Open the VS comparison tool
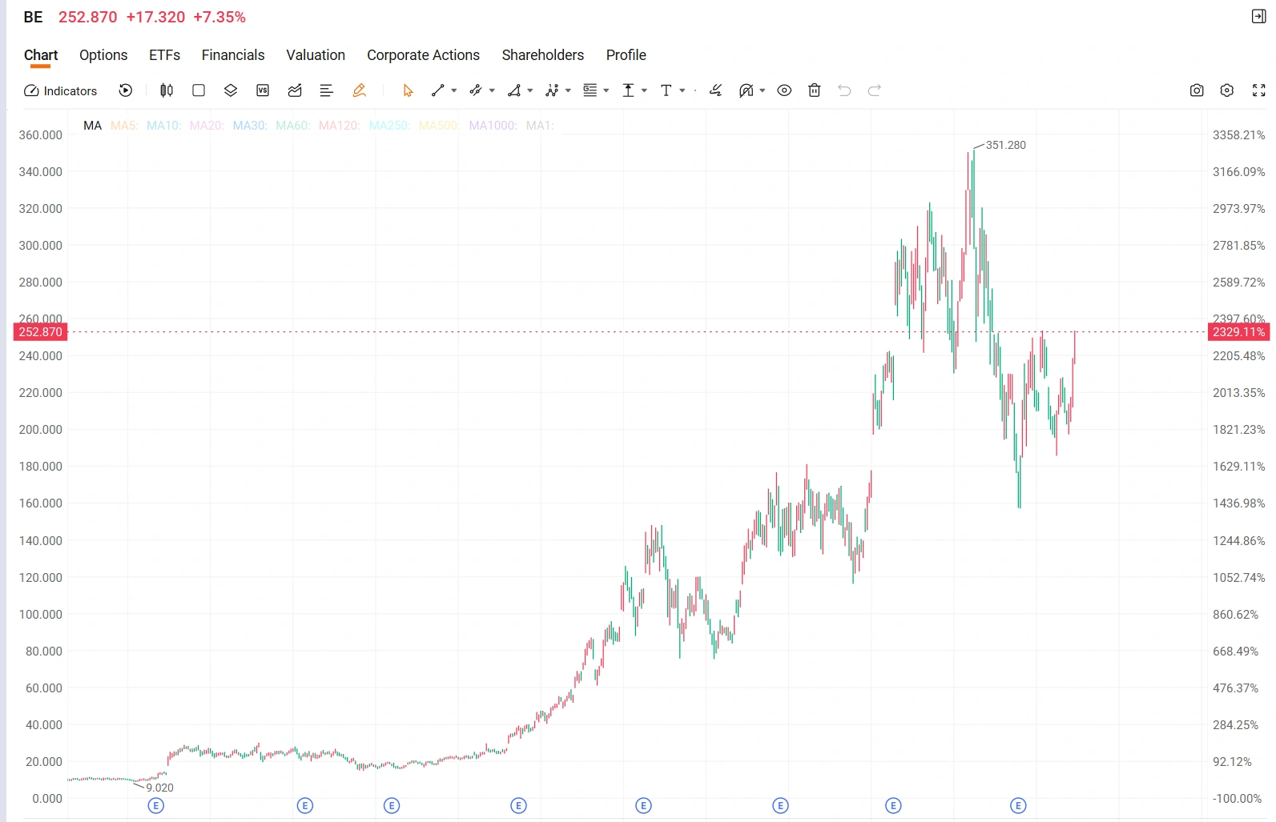 point(263,90)
